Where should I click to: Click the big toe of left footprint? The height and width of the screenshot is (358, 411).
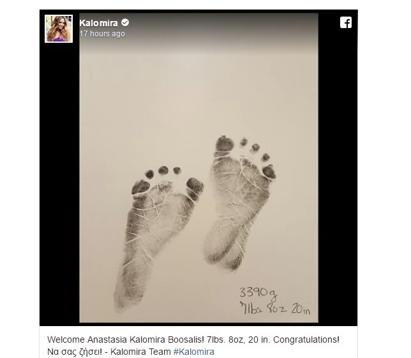pyautogui.click(x=195, y=187)
